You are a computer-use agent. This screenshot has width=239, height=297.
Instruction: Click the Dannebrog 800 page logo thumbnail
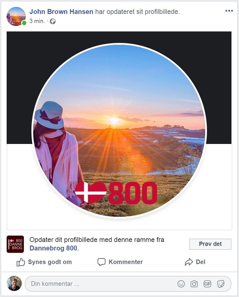click(15, 244)
